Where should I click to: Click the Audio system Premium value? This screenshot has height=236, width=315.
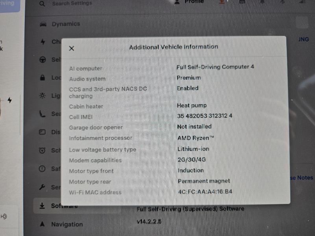(x=189, y=77)
